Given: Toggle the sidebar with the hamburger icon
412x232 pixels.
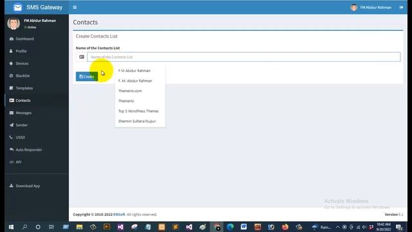Looking at the screenshot, I should (75, 7).
